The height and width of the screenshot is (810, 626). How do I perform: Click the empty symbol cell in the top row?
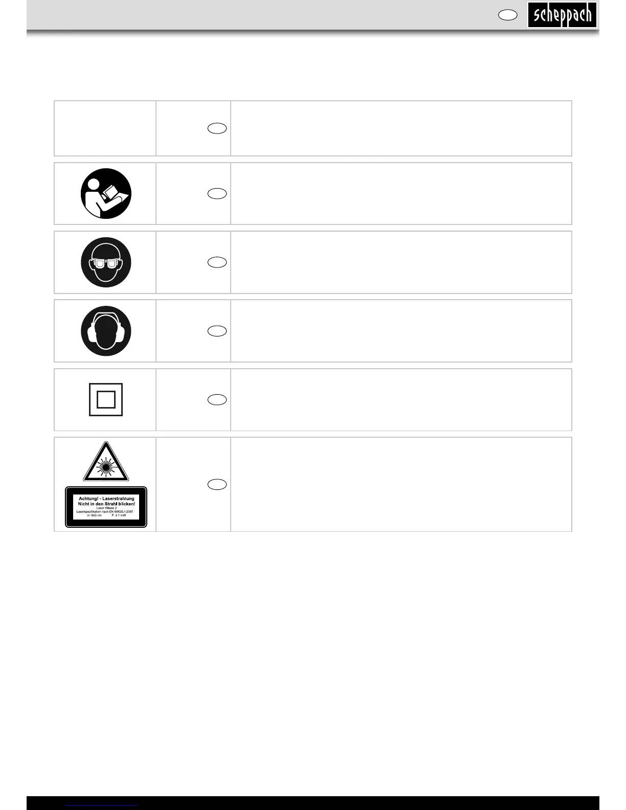click(105, 128)
